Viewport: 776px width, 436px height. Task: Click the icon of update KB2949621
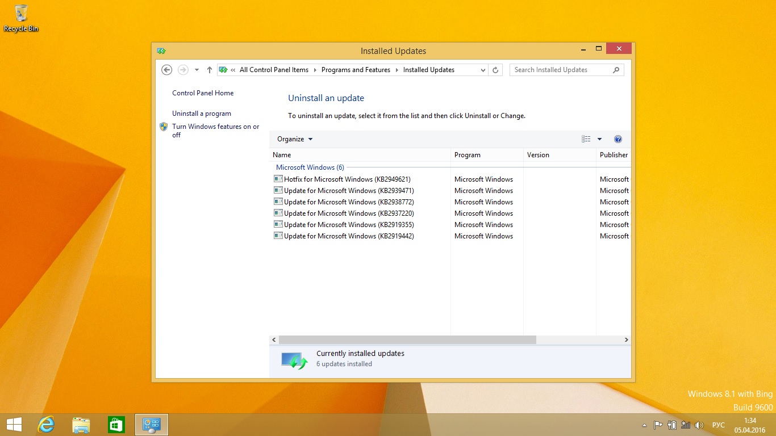(x=278, y=179)
